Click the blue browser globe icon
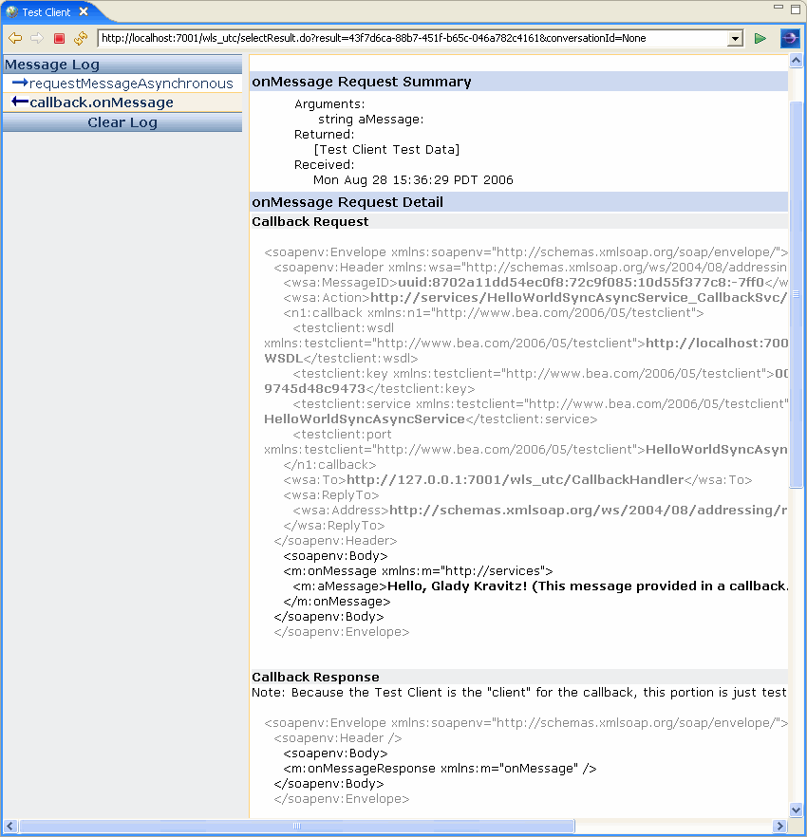Screen dimensions: 807x837 [790, 38]
